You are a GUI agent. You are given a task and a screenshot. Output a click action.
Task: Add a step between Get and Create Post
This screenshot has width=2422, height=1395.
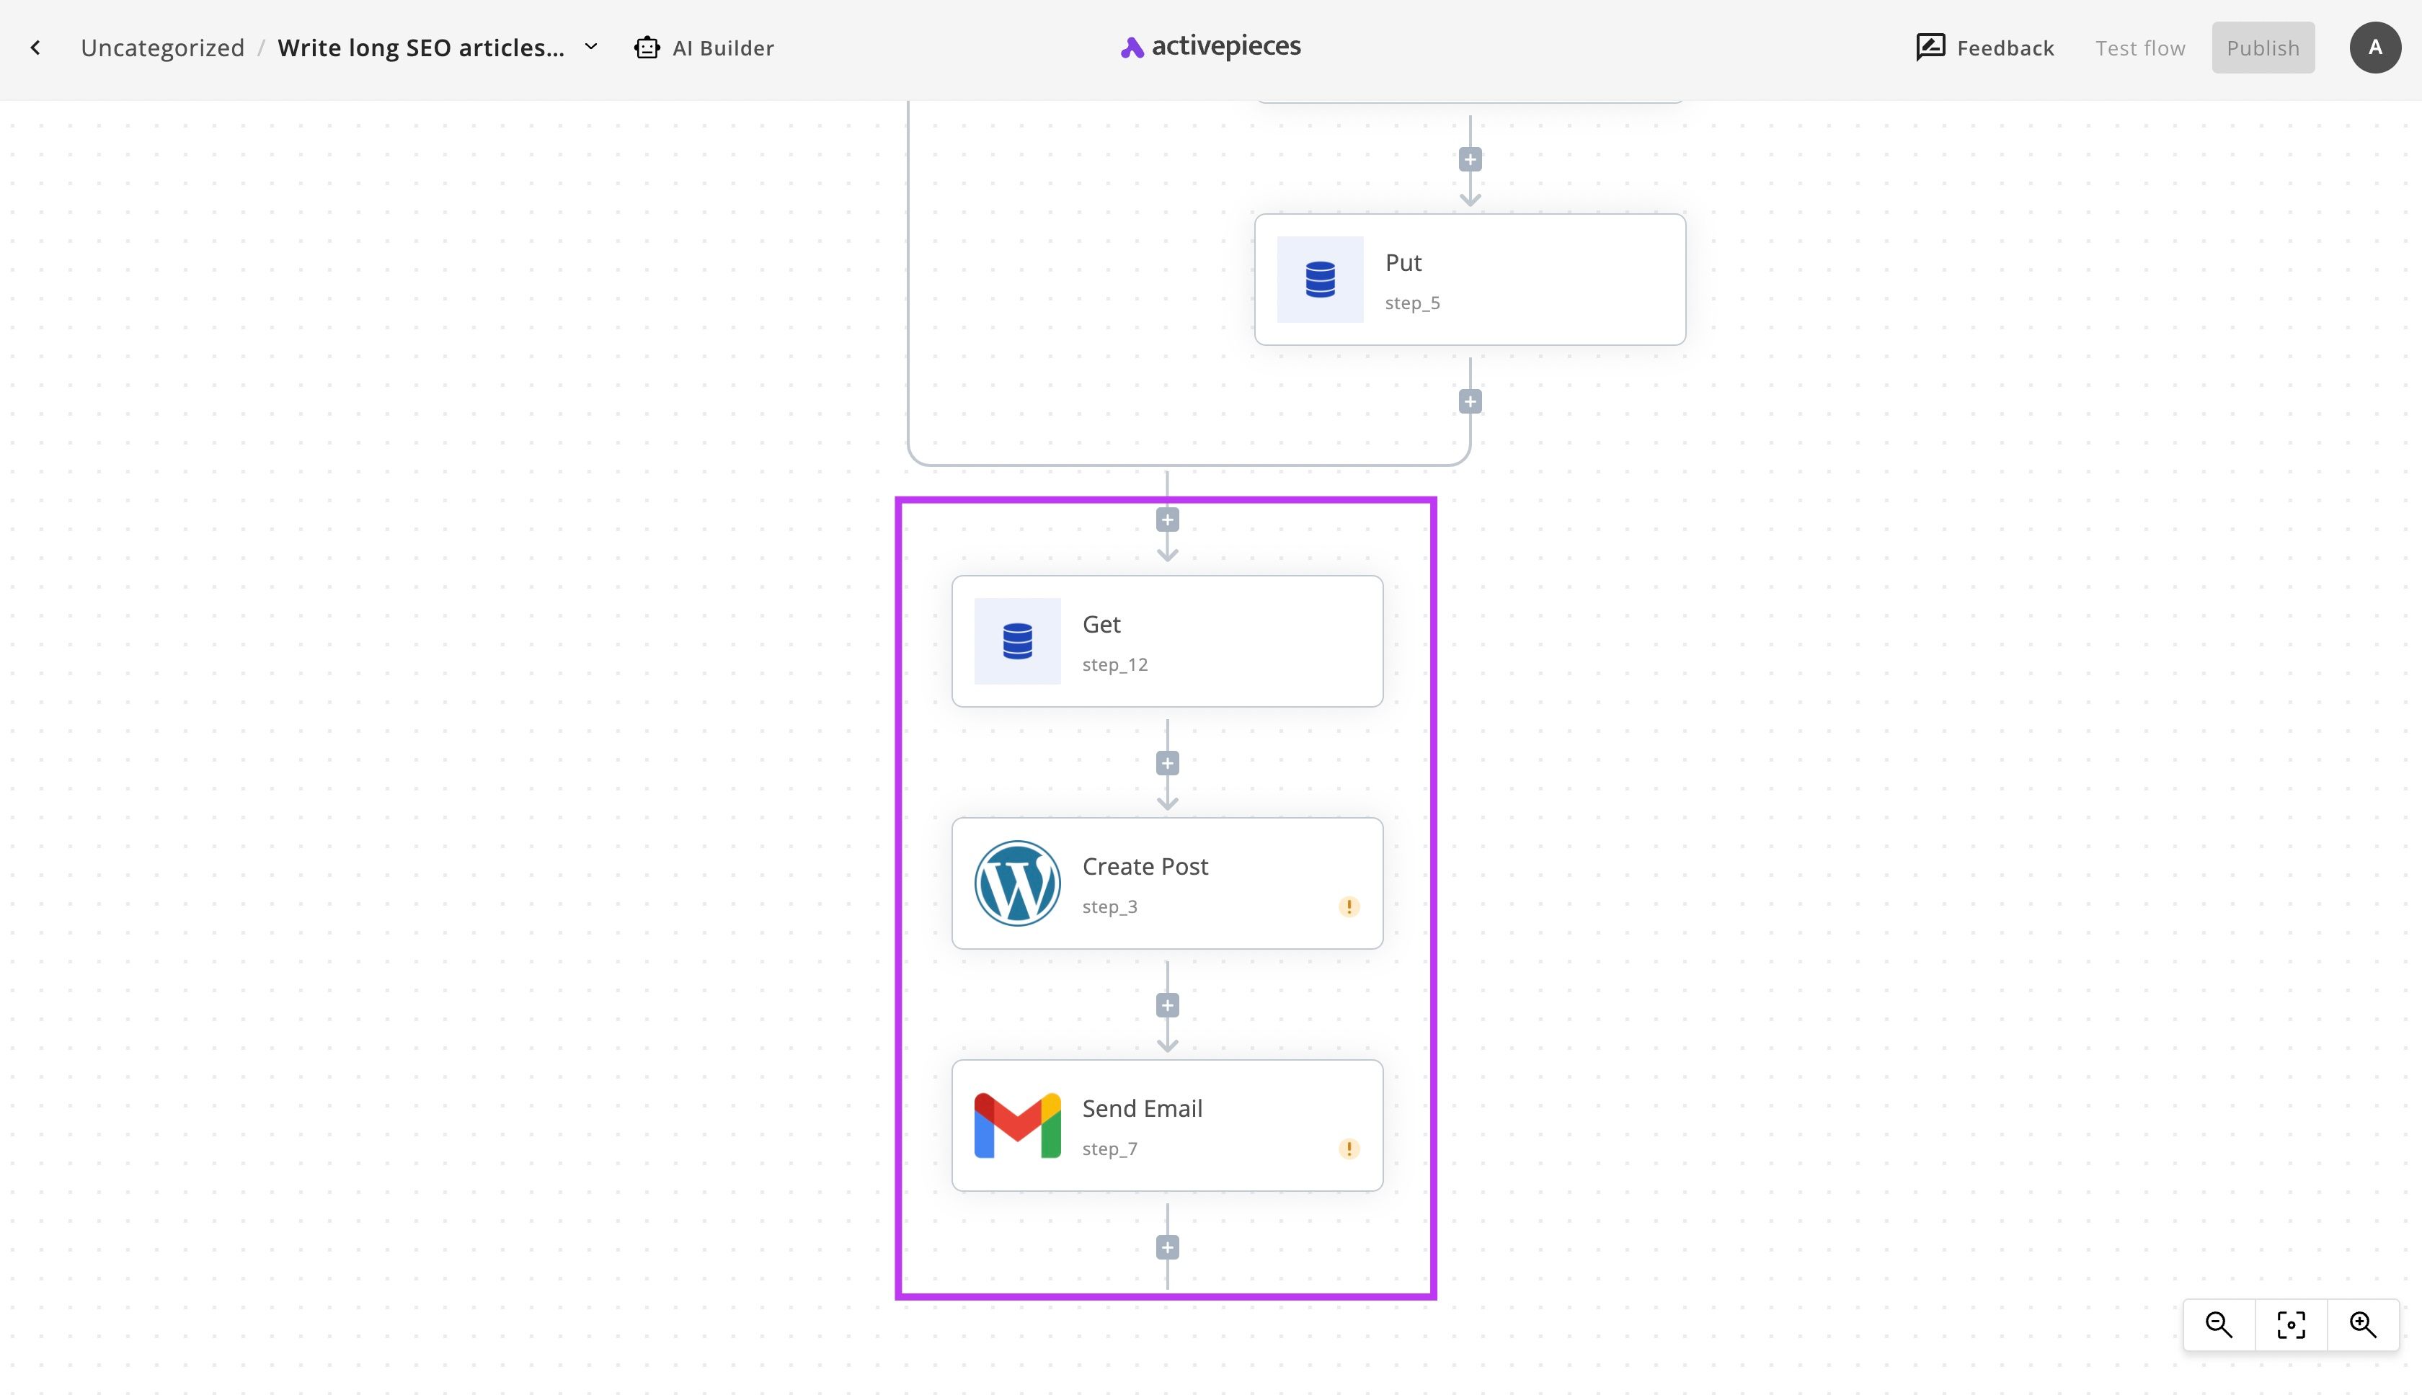(1168, 764)
